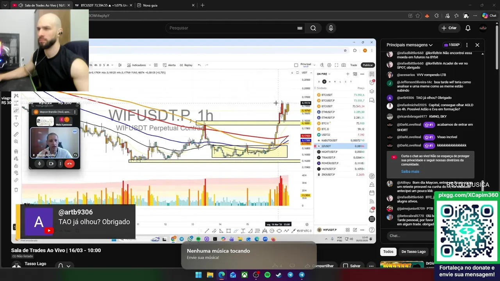Click the YouTube search magnifier button
Viewport: 500px width, 281px height.
click(x=313, y=28)
